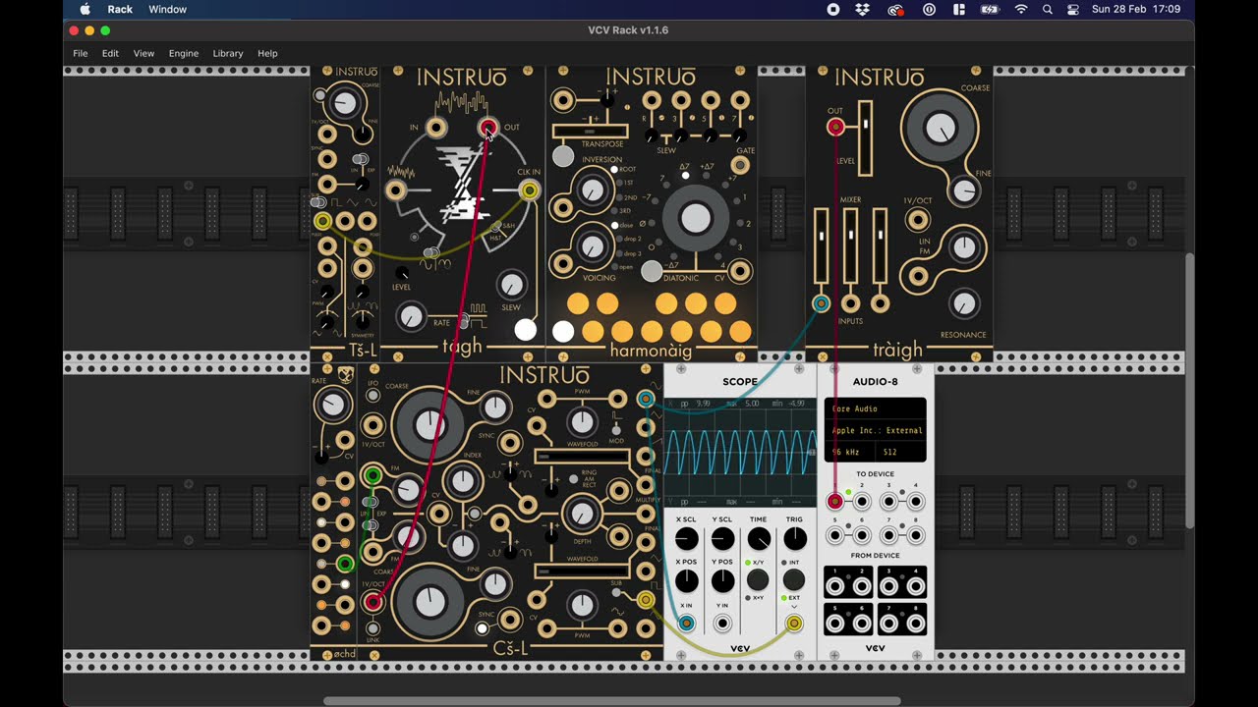Click the FINE knob on tràigh
The height and width of the screenshot is (707, 1258).
pos(965,190)
